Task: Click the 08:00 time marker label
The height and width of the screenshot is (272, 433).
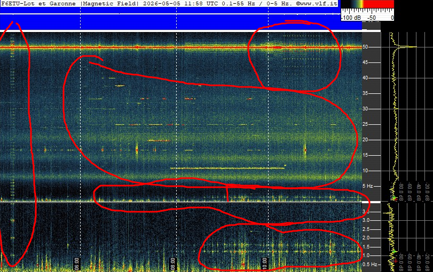Action: (172, 263)
